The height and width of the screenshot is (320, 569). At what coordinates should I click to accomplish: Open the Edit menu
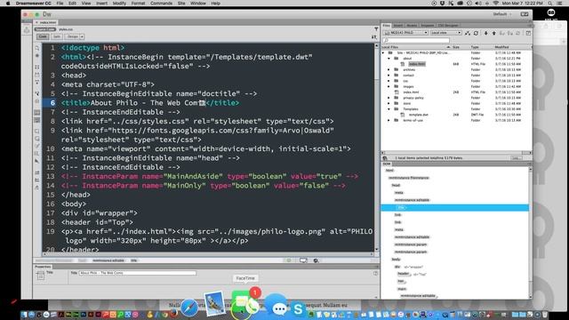pos(72,4)
